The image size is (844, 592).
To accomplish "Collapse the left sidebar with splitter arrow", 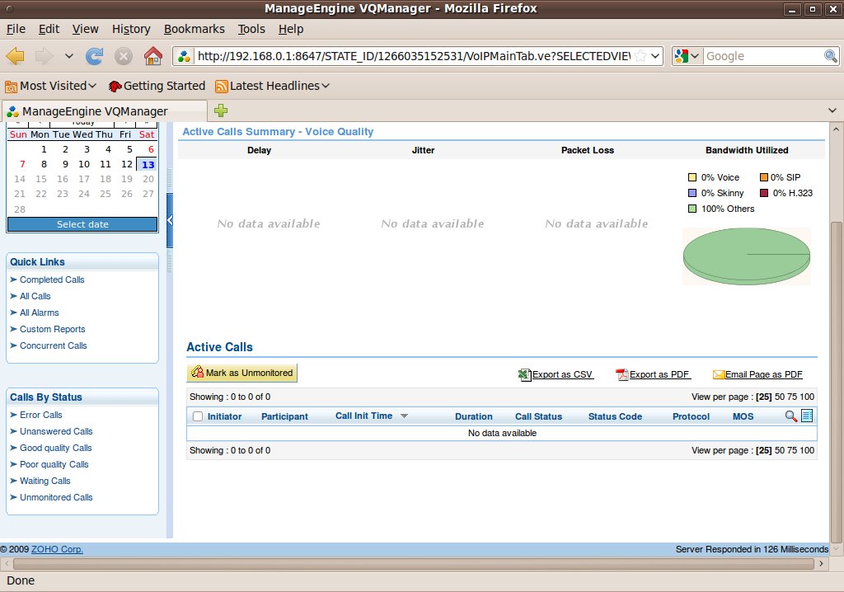I will click(170, 220).
